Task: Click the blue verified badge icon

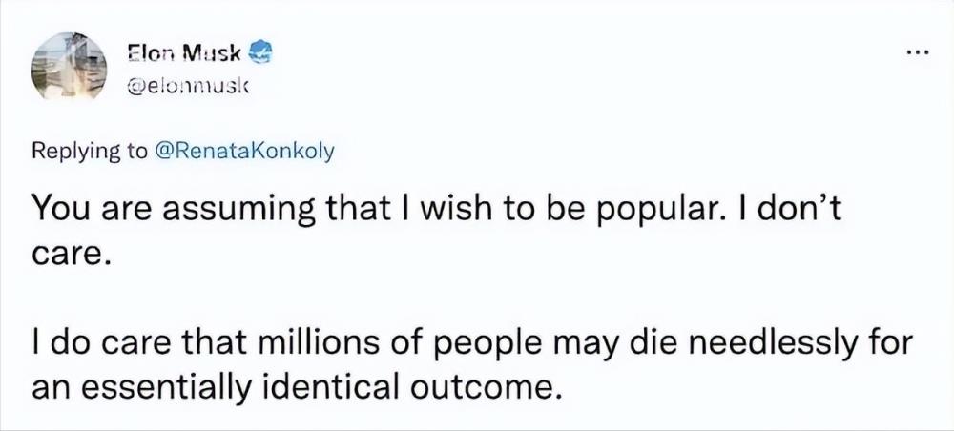Action: pyautogui.click(x=259, y=51)
